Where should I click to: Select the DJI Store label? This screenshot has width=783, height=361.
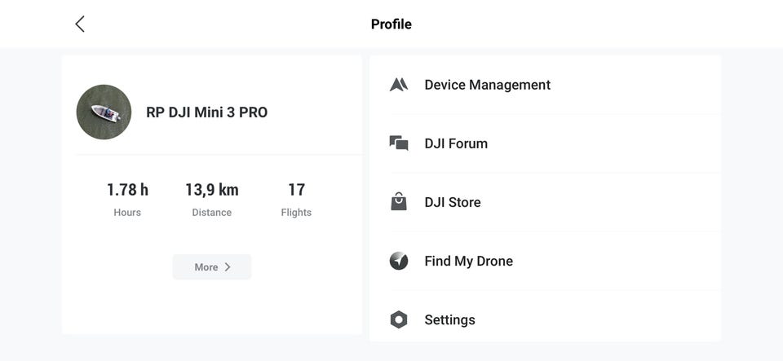coord(453,202)
